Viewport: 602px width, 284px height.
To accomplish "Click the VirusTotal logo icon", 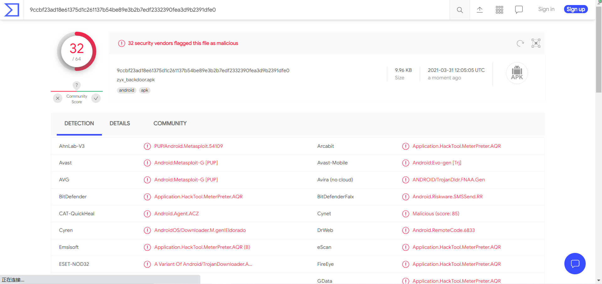I will 12,10.
